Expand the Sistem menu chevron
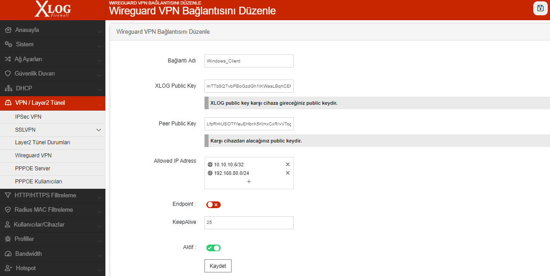The width and height of the screenshot is (550, 276). point(99,46)
